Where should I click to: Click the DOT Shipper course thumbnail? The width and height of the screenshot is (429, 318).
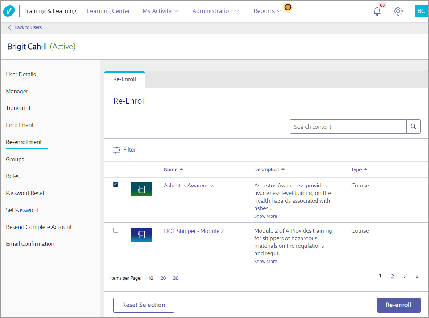point(141,235)
